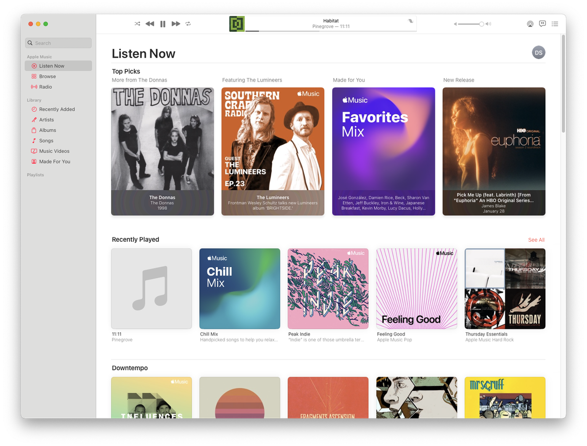Select Listen Now in sidebar
Viewport: 587px width, 446px height.
[x=58, y=66]
